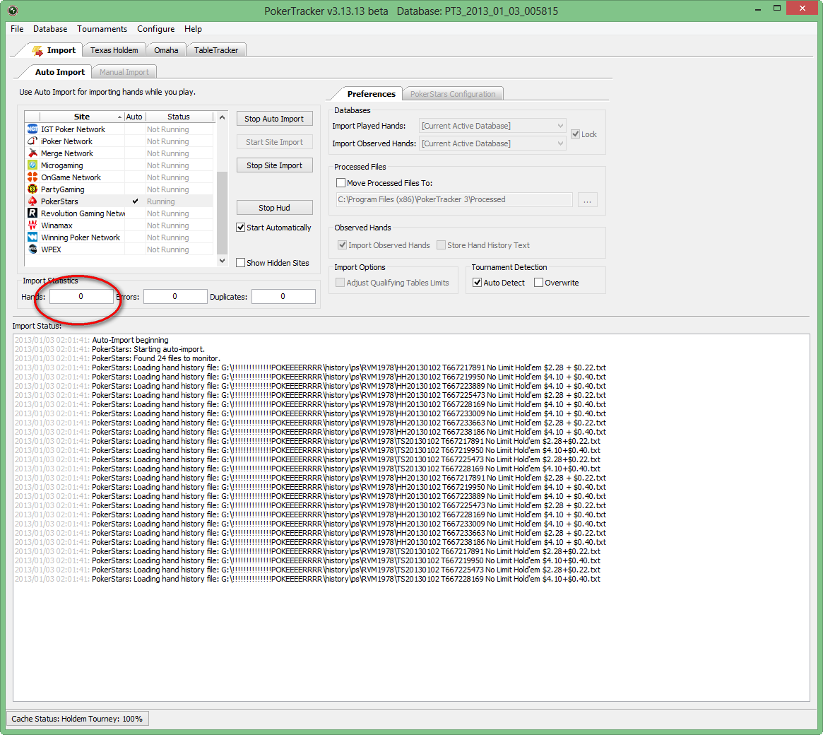Click the Errors statistics field
The height and width of the screenshot is (735, 823).
[175, 297]
